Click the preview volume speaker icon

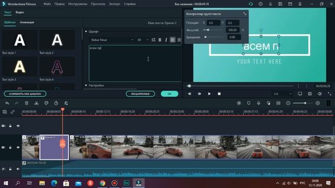coord(320,94)
